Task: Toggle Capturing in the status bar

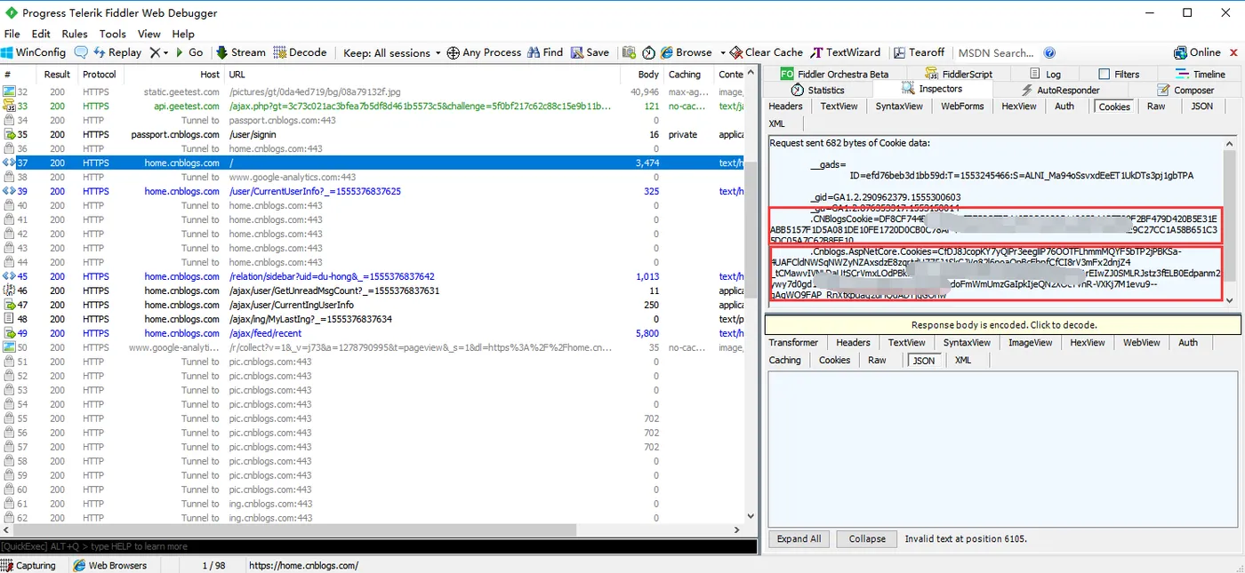Action: (x=29, y=565)
